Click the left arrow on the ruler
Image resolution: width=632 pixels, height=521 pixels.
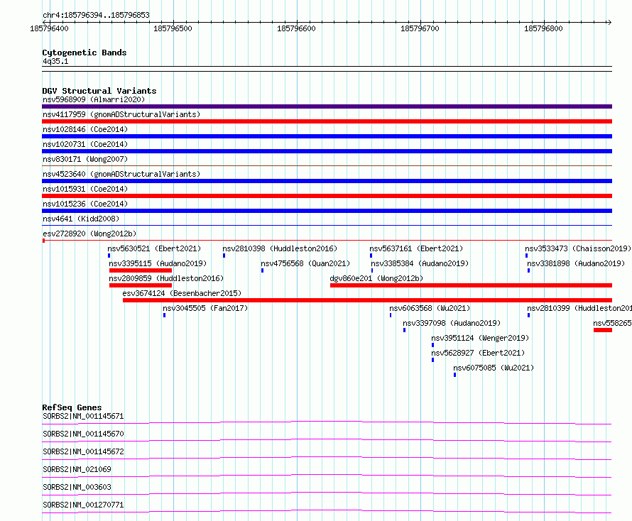[x=44, y=22]
